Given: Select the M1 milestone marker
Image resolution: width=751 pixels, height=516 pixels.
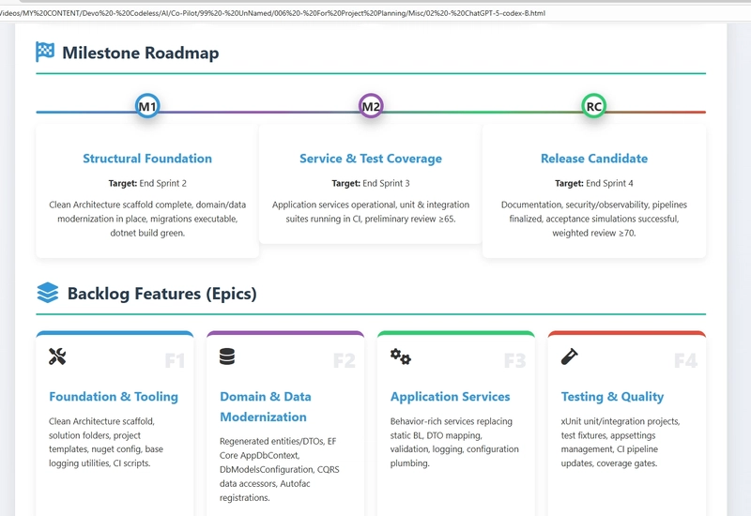Looking at the screenshot, I should coord(147,107).
